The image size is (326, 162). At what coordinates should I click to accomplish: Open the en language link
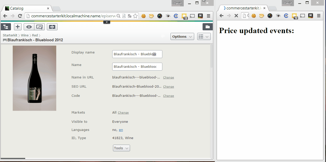pyautogui.click(x=121, y=130)
